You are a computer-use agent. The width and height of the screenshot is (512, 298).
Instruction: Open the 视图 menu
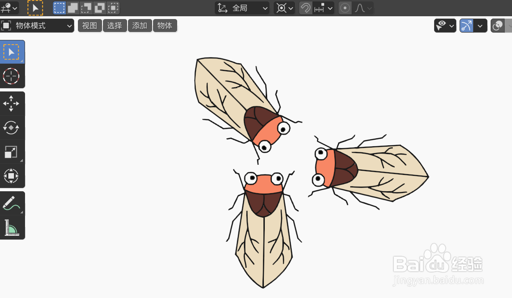click(x=90, y=26)
